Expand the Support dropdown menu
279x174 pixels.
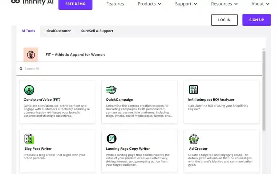186,4
